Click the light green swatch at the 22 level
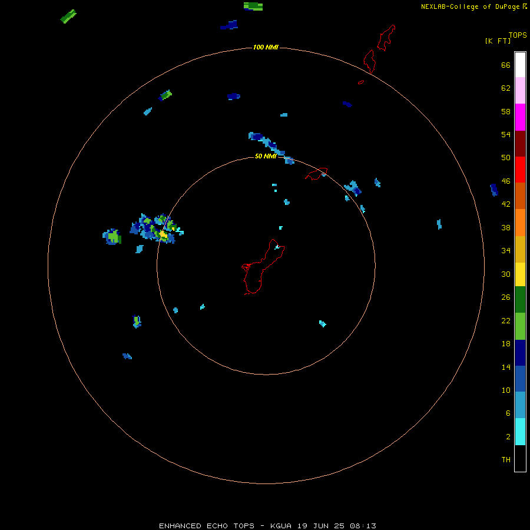This screenshot has width=530, height=530. tap(520, 326)
